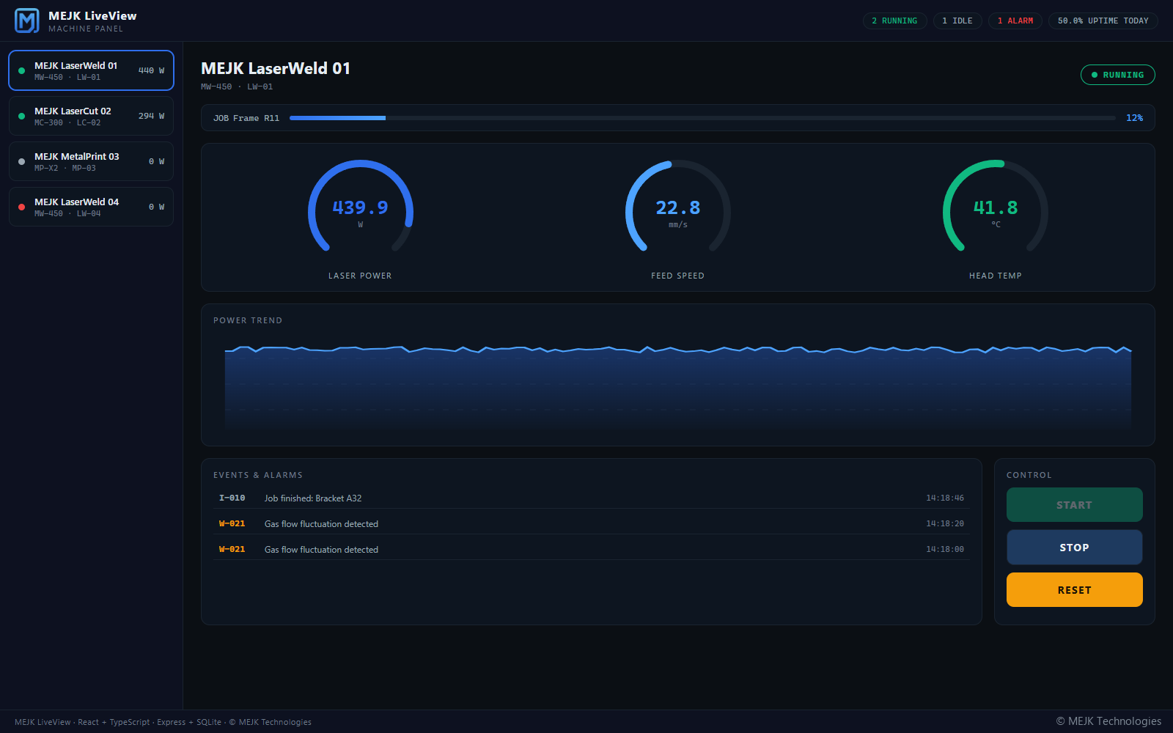Click the MEJK LaserWeld 01 page heading
This screenshot has width=1173, height=733.
(x=276, y=68)
